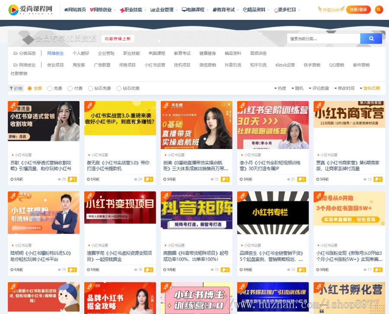This screenshot has width=389, height=314.
Task: Click the 网络创业 folder icon row label
Action: point(24,65)
